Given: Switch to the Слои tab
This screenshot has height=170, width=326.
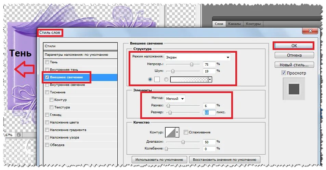Looking at the screenshot, I should coord(219,24).
